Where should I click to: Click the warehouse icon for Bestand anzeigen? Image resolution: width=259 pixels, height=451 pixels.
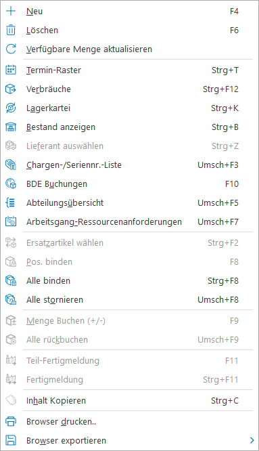[x=11, y=127]
